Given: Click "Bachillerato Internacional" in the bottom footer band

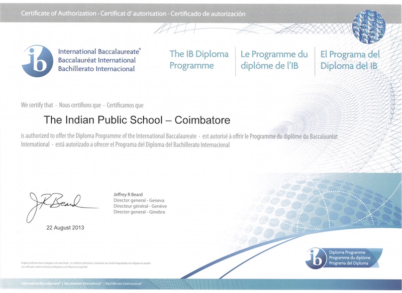Looking at the screenshot, I should coord(124,283).
